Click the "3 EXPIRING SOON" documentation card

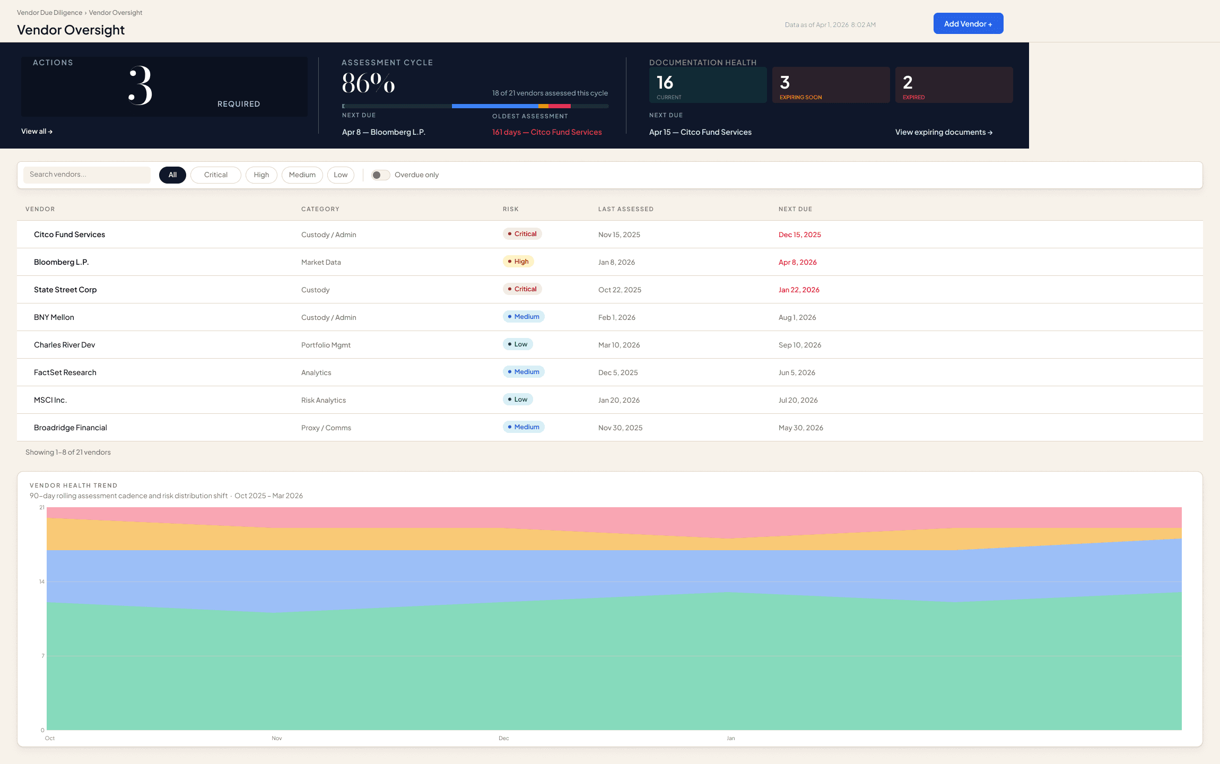click(x=831, y=85)
